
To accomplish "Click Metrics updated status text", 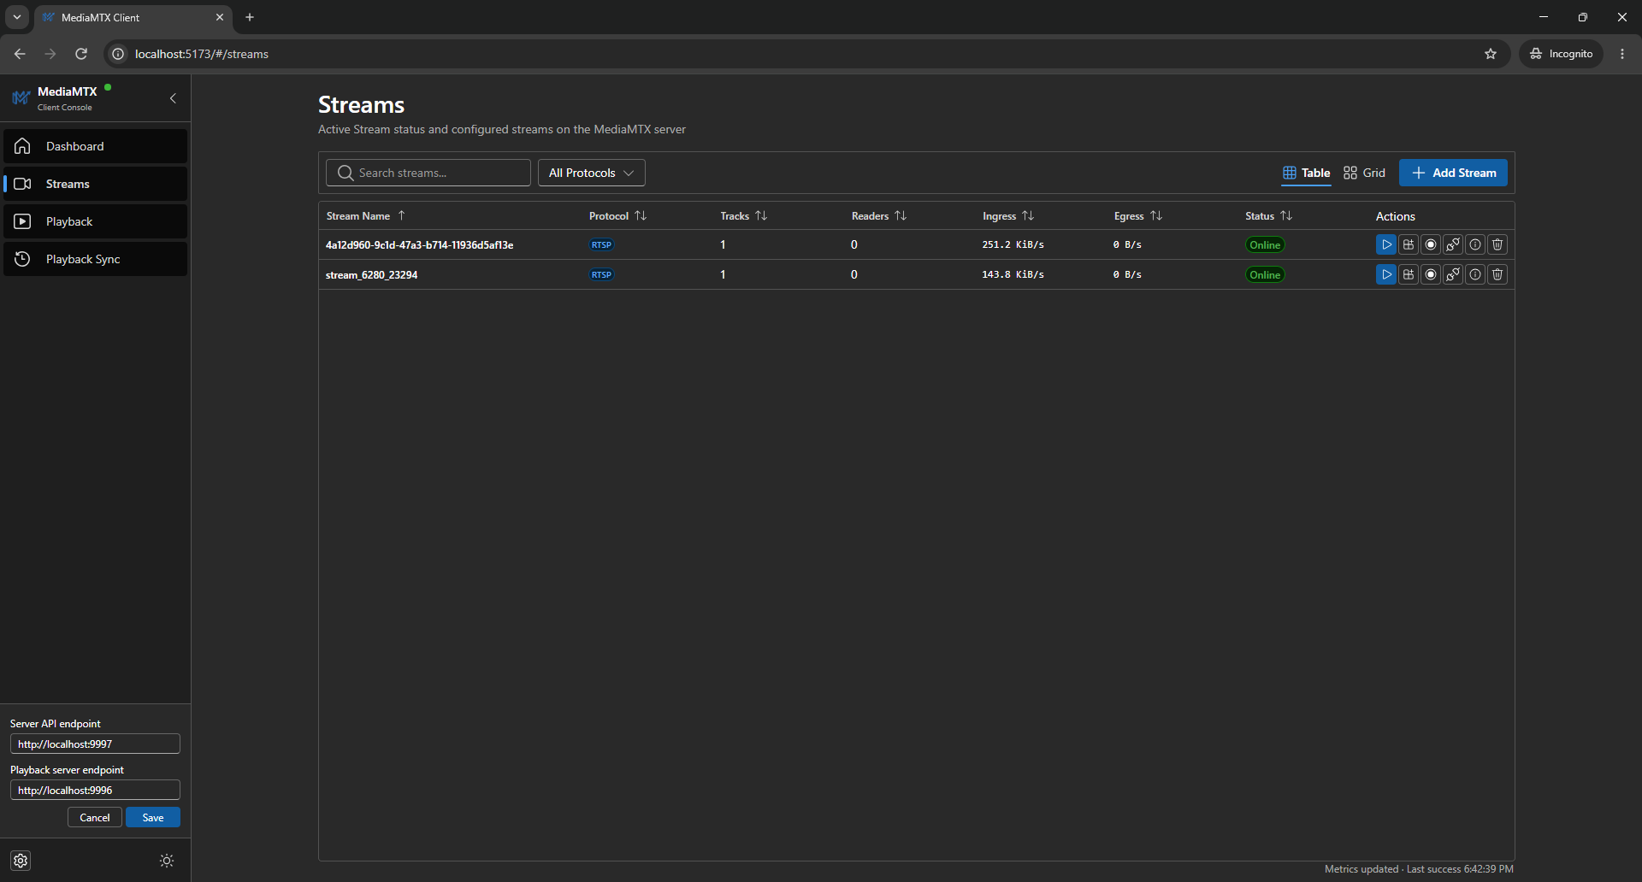I will tap(1419, 869).
